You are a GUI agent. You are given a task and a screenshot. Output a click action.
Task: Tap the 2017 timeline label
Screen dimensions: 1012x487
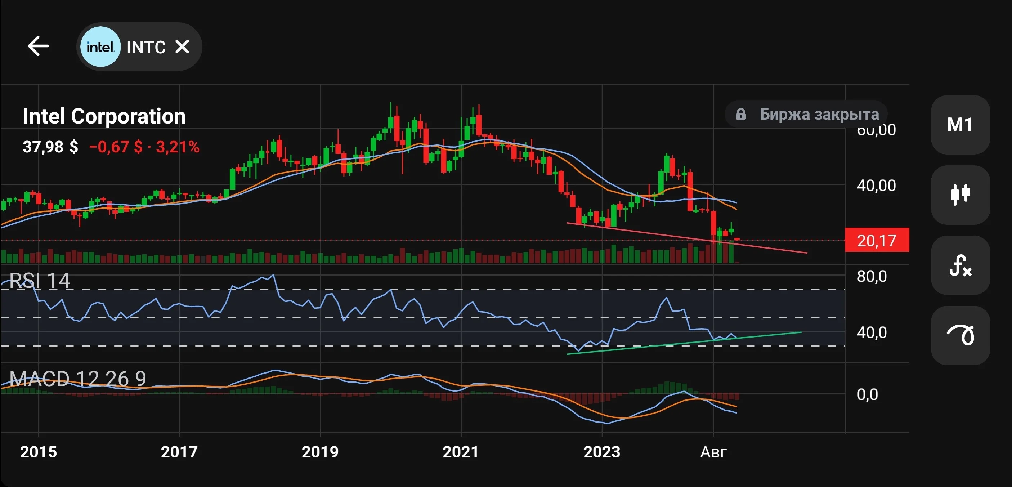click(x=179, y=452)
